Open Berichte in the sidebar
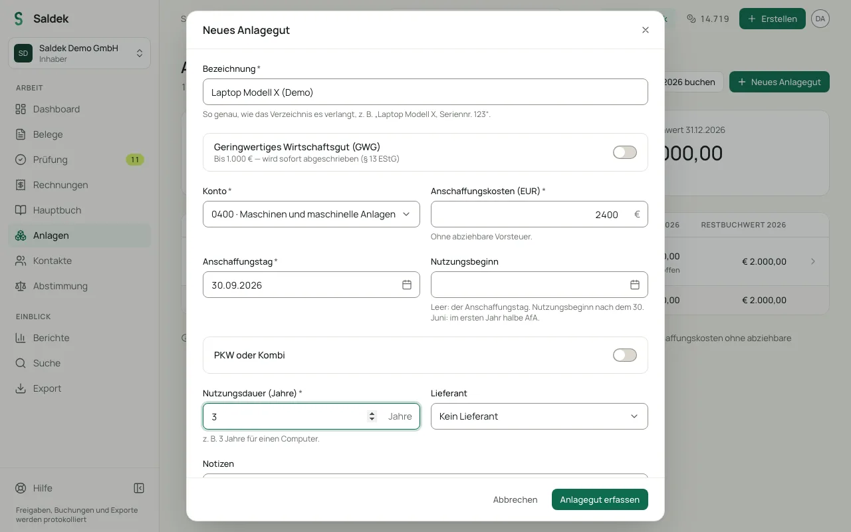This screenshot has width=851, height=532. point(79,338)
